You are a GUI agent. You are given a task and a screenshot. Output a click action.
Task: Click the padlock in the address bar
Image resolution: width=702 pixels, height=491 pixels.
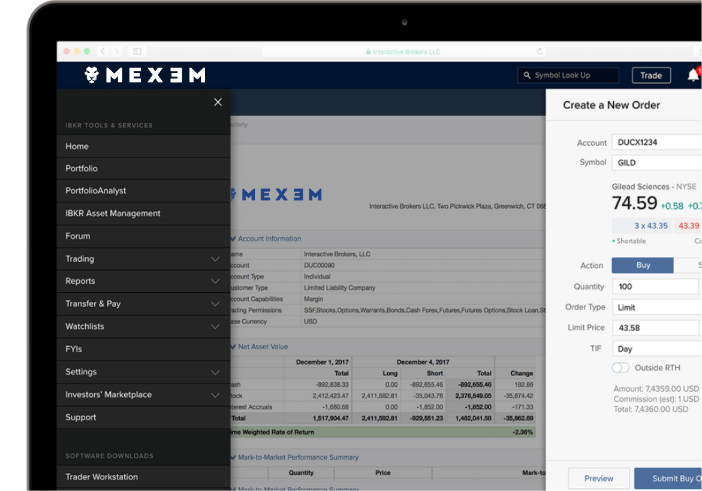coord(368,51)
